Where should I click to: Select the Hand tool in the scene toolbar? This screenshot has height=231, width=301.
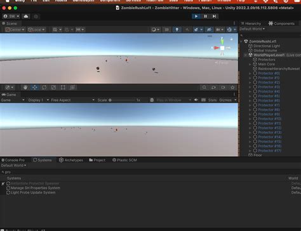pos(25,88)
